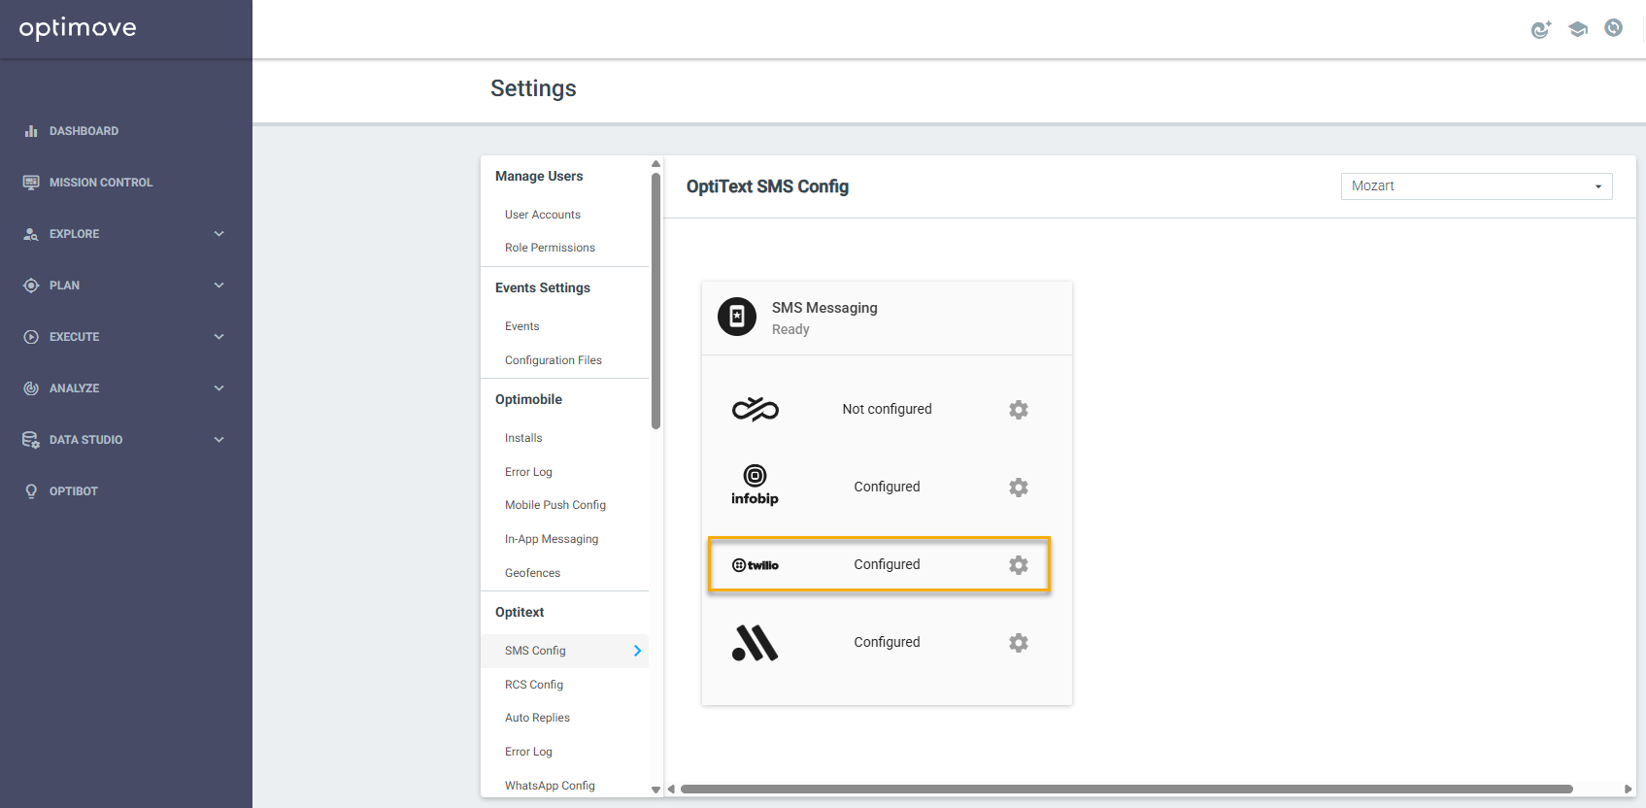Click the Data Studio database icon
The height and width of the screenshot is (808, 1646).
coord(31,440)
